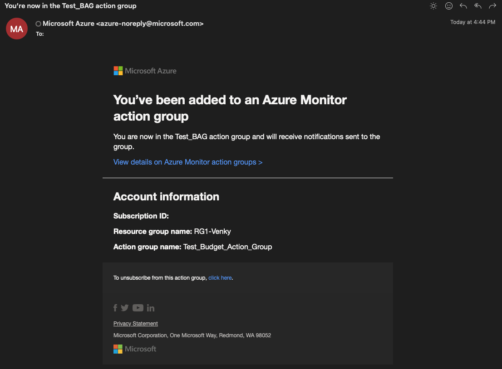Screen dimensions: 502x369
Task: Click the value 'Test_Budget_Action_Group'
Action: pos(228,247)
